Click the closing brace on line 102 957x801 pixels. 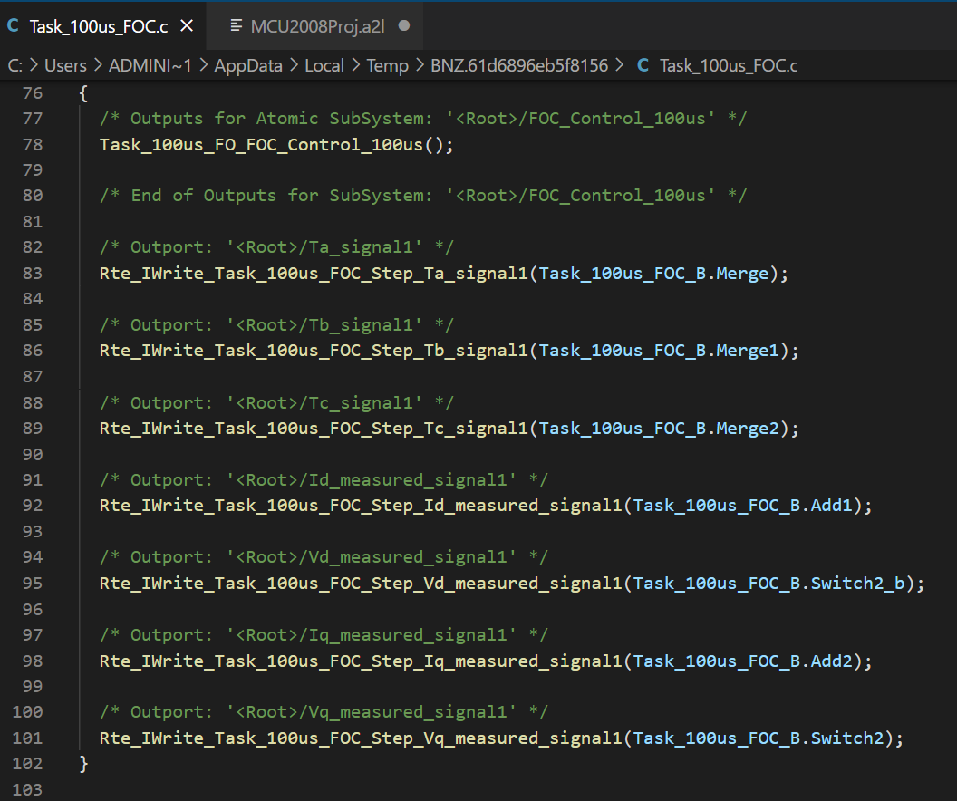coord(83,763)
